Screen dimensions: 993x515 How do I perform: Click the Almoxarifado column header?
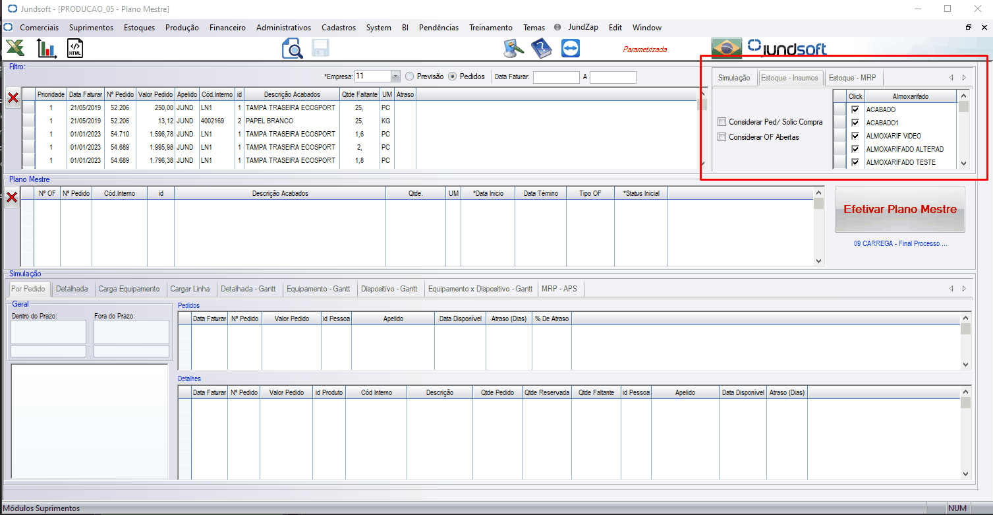pos(911,96)
